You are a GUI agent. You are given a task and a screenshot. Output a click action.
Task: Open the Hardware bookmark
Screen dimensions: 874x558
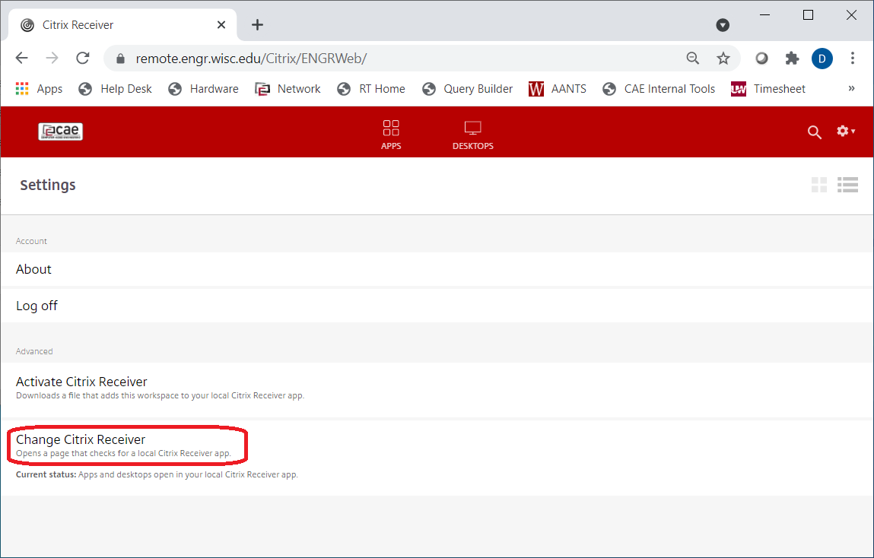coord(203,88)
